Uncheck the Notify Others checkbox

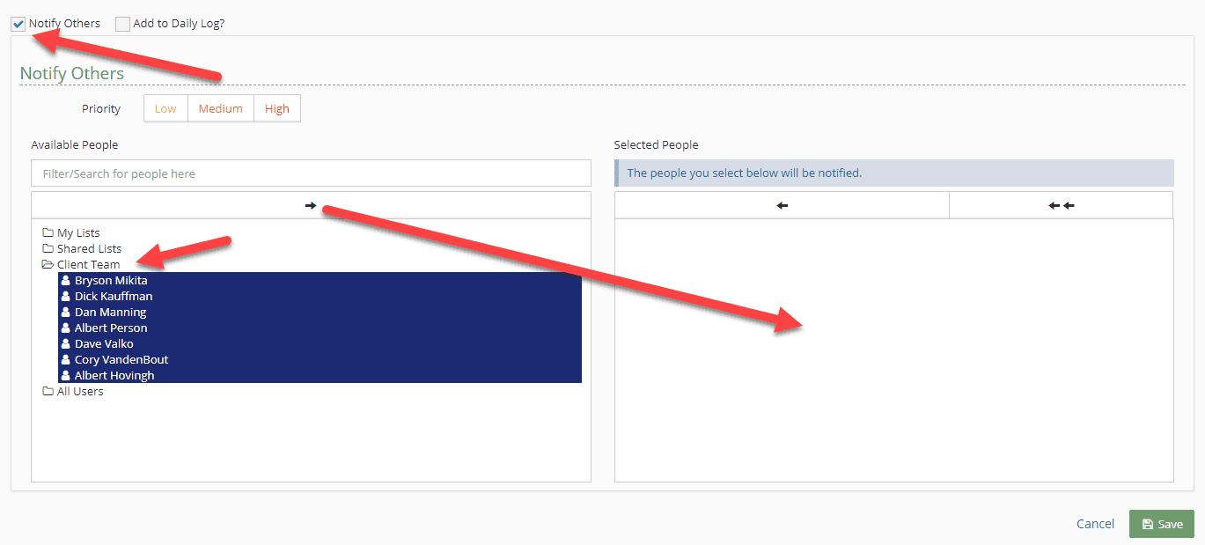(x=18, y=24)
